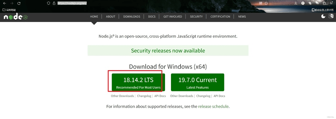Open the language translation picker icon
This screenshot has width=336, height=119.
coord(331,16)
